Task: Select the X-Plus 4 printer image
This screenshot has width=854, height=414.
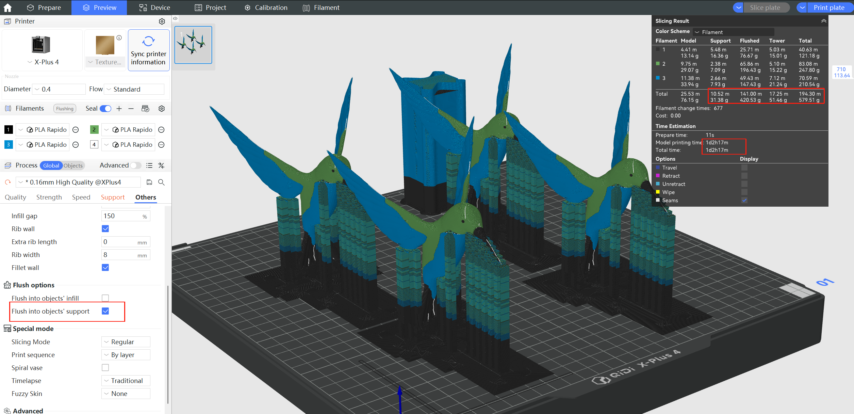Action: [x=41, y=45]
